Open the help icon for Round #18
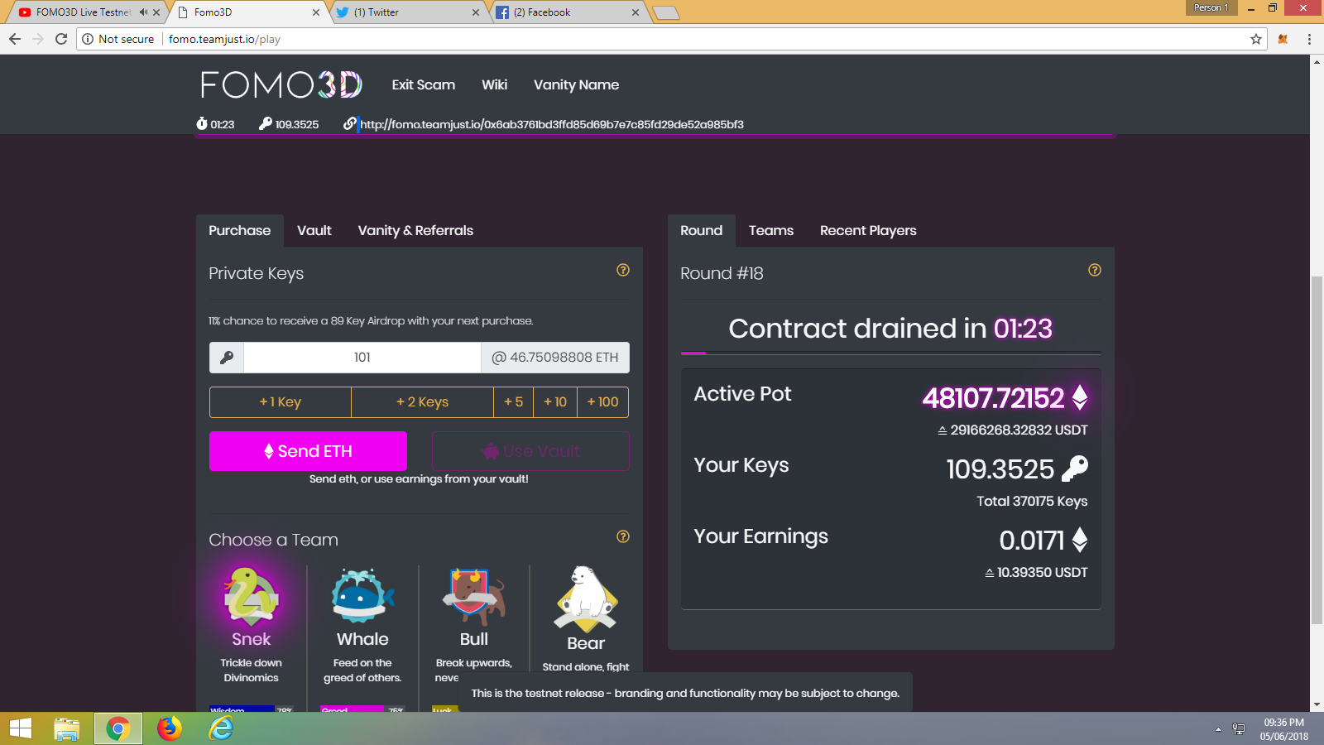The width and height of the screenshot is (1324, 745). coord(1095,270)
